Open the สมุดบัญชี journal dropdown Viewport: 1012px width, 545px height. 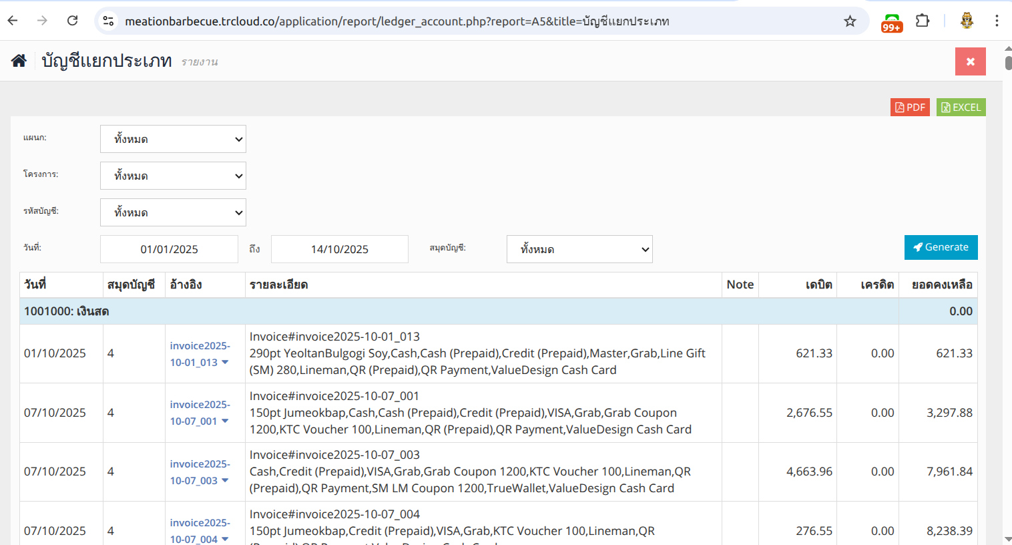tap(579, 249)
